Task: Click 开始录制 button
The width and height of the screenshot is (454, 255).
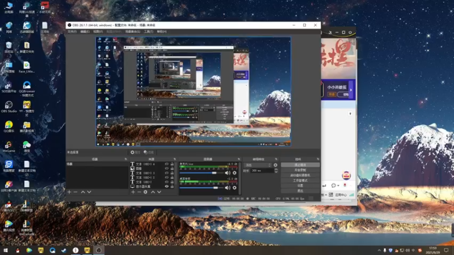Action: coord(300,170)
